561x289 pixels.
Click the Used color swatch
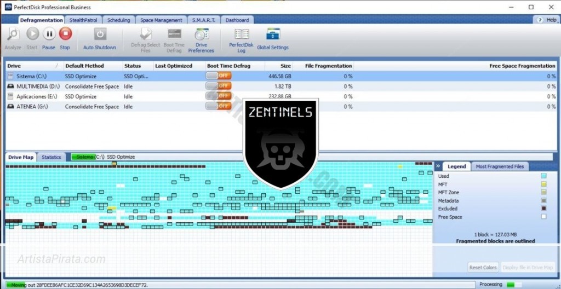pos(544,176)
